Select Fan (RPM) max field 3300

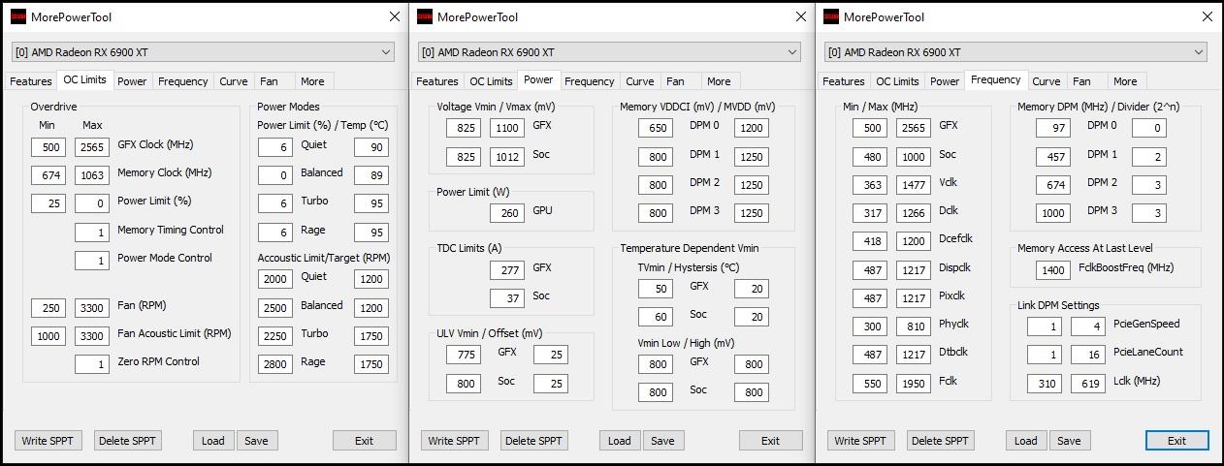point(92,308)
